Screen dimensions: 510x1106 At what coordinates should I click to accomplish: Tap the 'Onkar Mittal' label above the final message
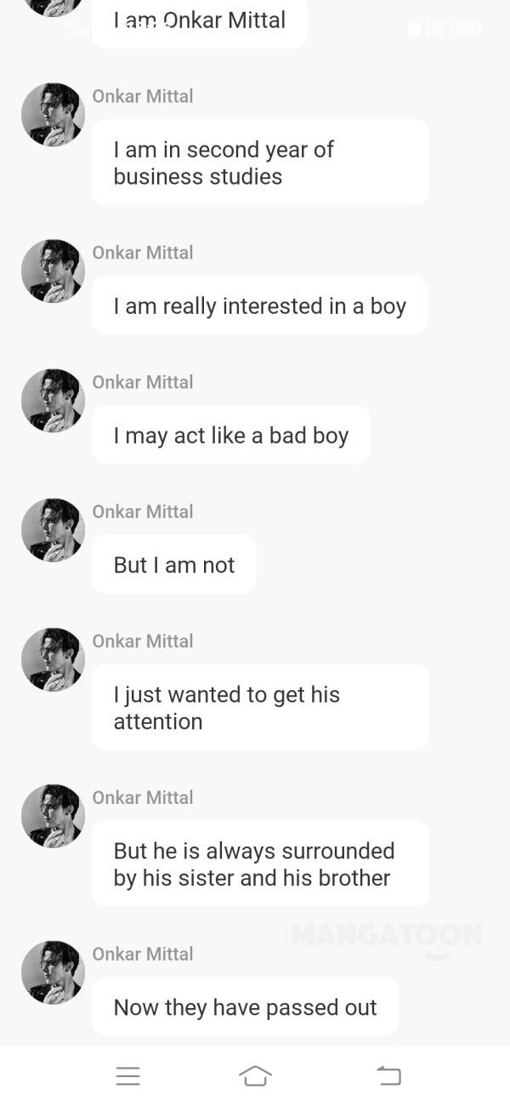coord(142,954)
